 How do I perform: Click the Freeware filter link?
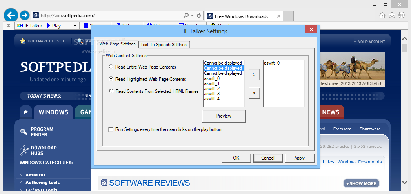(x=342, y=129)
